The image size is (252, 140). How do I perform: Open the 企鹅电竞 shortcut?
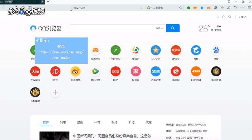tap(35, 92)
